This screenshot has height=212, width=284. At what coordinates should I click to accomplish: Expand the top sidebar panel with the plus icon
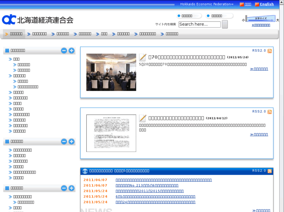click(71, 51)
